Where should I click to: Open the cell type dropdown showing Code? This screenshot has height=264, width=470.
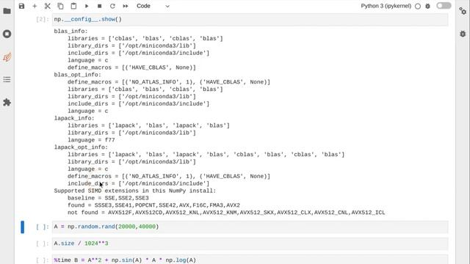153,6
